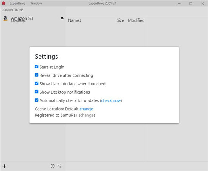Screen dimensions: 208x171
Task: Click the Settings heading
Action: (x=47, y=56)
